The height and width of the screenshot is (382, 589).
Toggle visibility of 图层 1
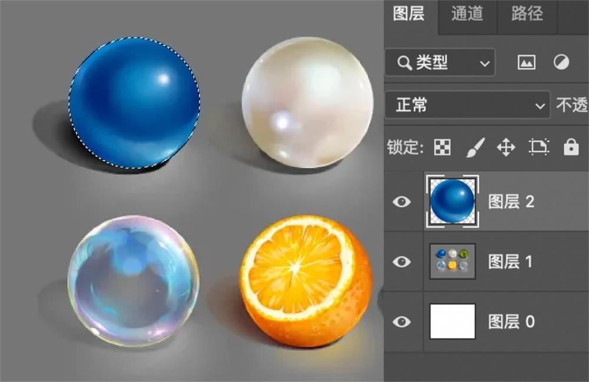(x=402, y=261)
